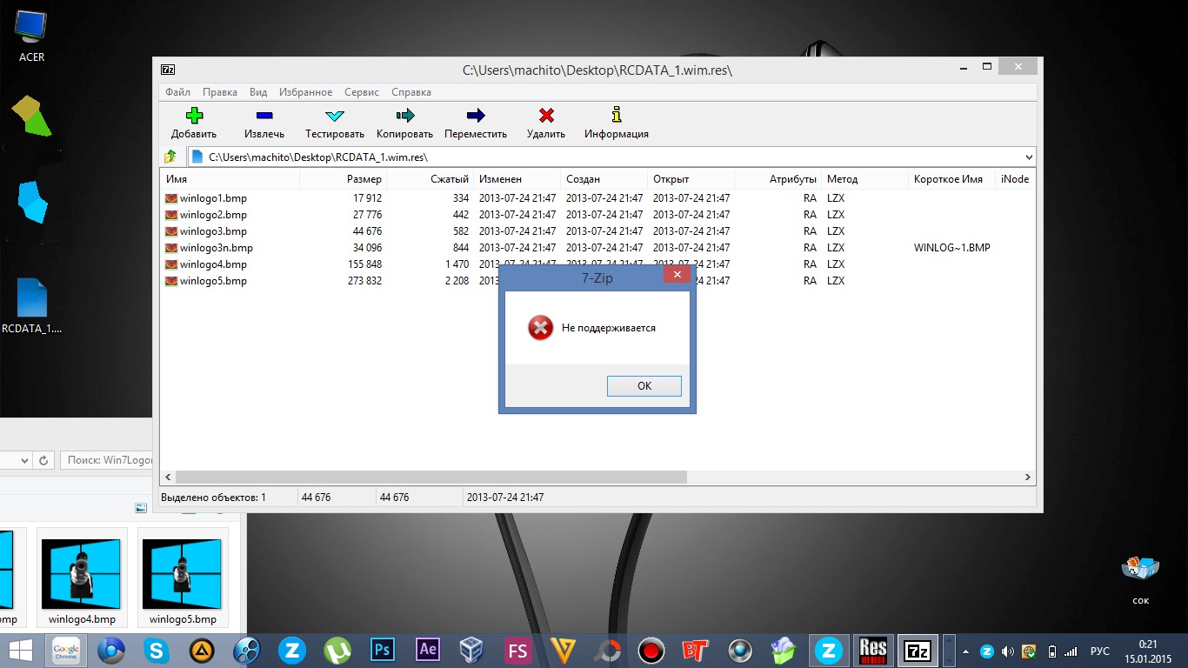This screenshot has height=668, width=1188.
Task: Click the РУС language indicator
Action: tap(1099, 651)
